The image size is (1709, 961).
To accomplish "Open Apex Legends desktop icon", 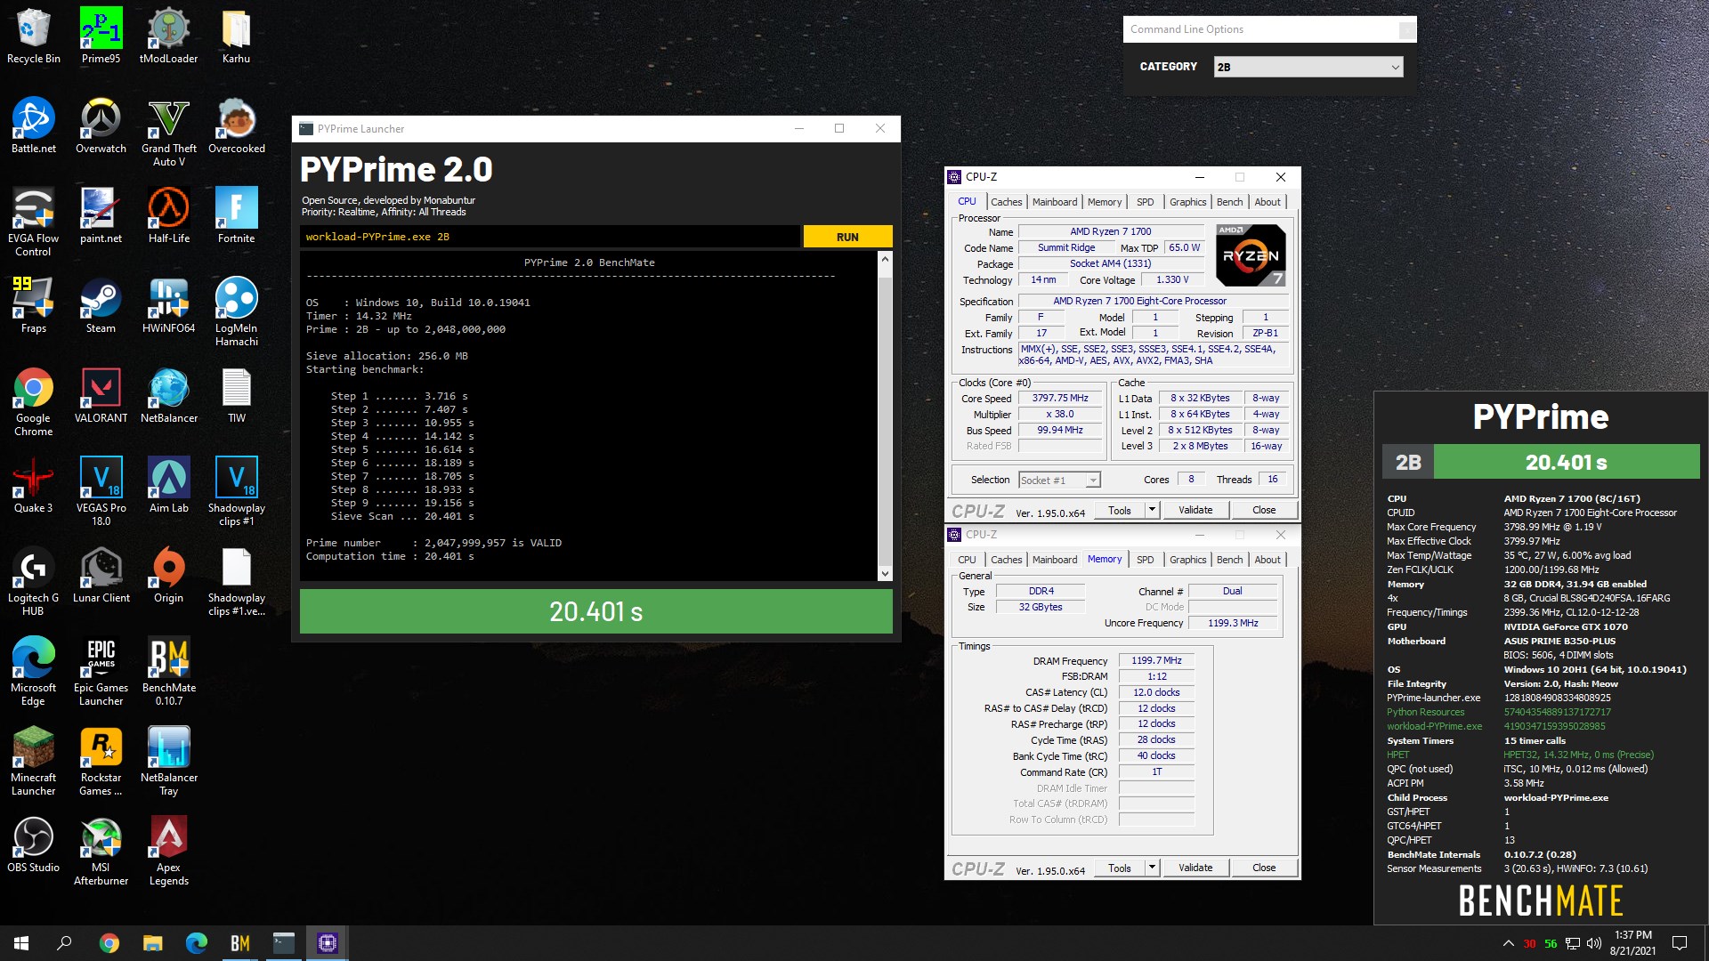I will [168, 852].
